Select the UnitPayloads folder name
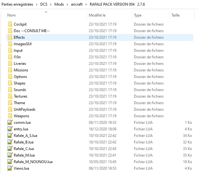198x174 pixels. (24, 109)
